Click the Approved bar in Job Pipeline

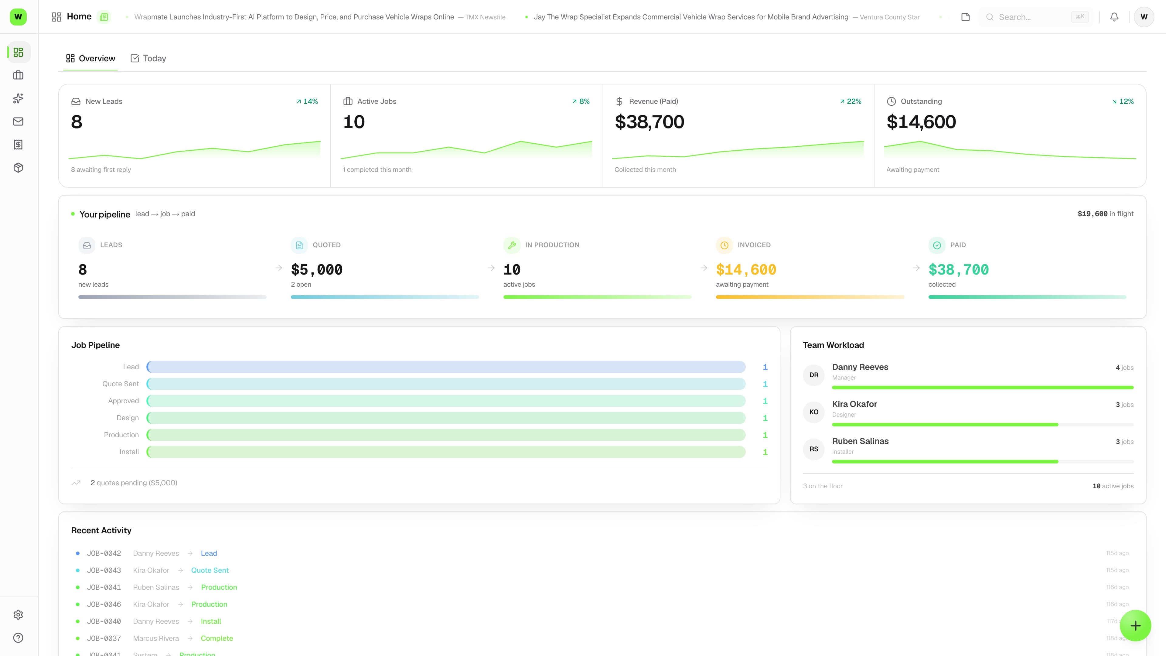point(446,401)
